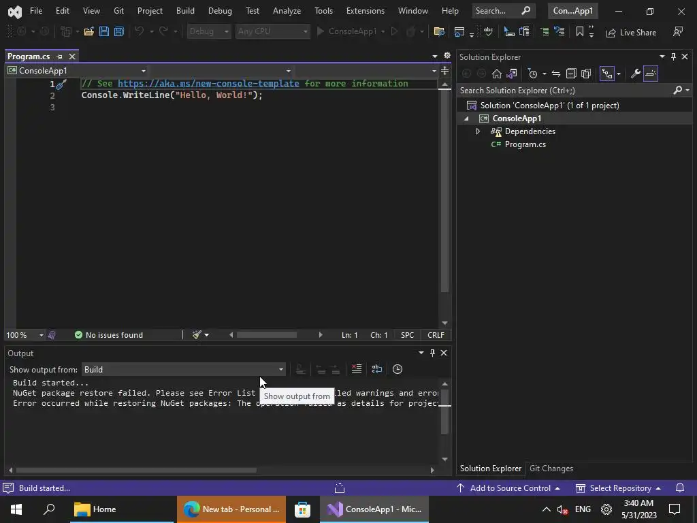The height and width of the screenshot is (523, 697).
Task: Click the editor horizontal scrollbar thumb
Action: (x=267, y=335)
